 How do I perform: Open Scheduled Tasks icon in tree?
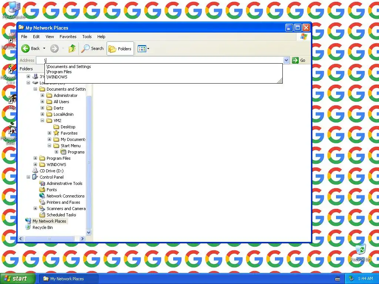click(x=42, y=215)
